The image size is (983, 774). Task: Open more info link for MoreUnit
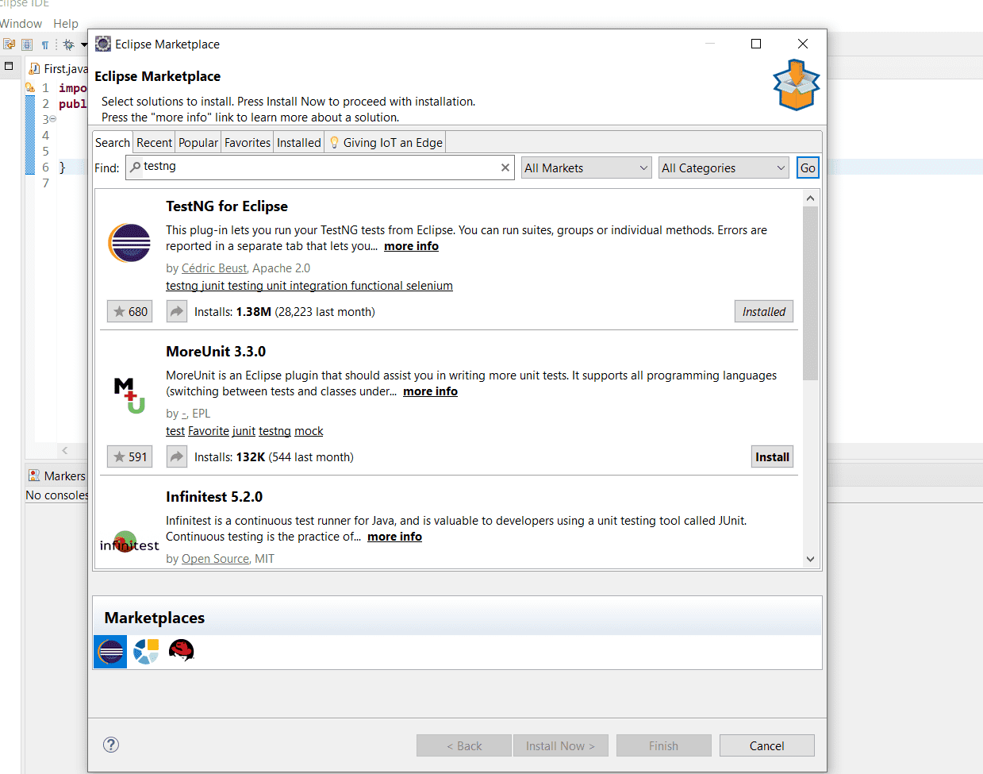(x=430, y=391)
